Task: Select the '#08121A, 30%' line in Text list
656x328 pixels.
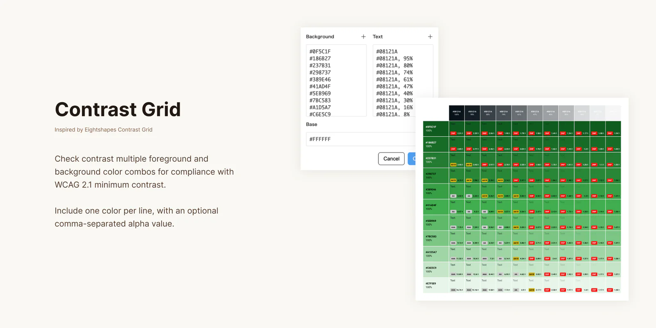Action: pos(394,100)
